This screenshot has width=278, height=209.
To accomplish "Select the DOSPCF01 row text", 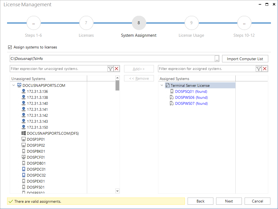I will click(x=36, y=157).
